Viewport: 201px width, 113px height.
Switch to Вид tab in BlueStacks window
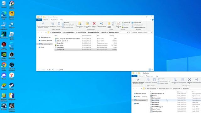tap(157, 76)
